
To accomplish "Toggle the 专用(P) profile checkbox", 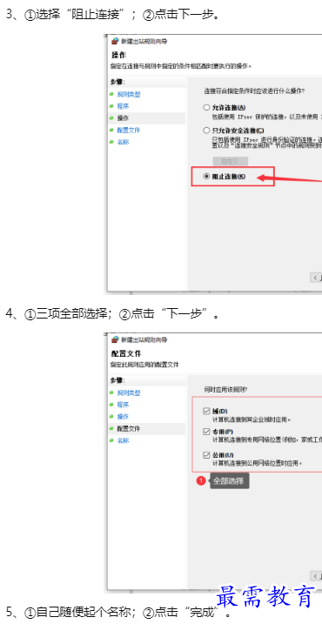I will pyautogui.click(x=206, y=432).
